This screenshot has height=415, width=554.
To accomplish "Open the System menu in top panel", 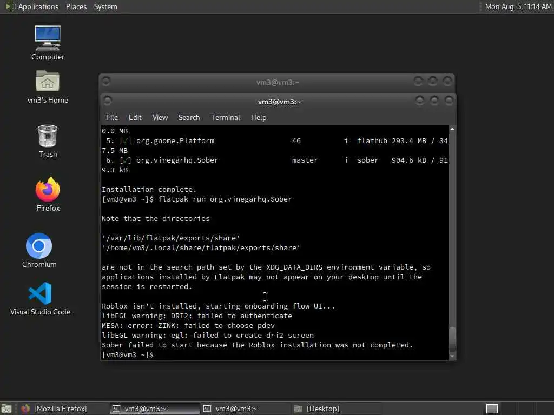I will [x=105, y=6].
